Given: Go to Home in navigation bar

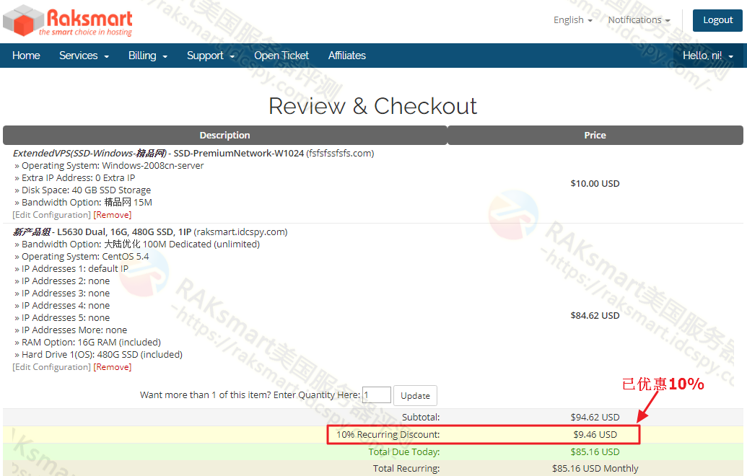Looking at the screenshot, I should coord(26,56).
